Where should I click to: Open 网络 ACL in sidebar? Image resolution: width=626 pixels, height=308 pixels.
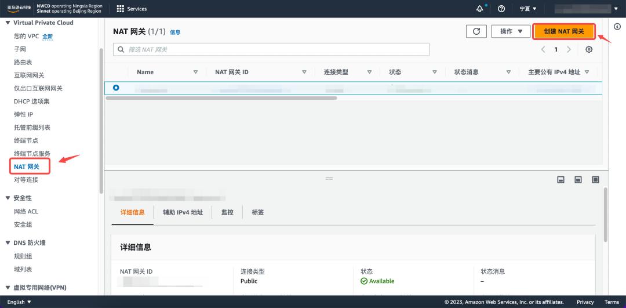(x=26, y=211)
